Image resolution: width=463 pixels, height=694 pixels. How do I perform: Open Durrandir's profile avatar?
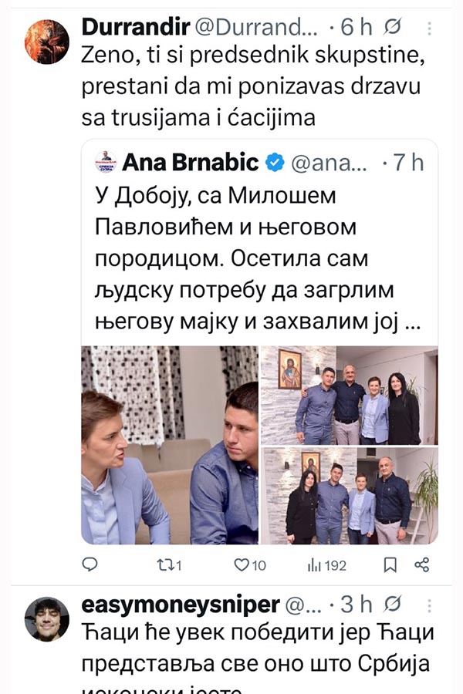(47, 42)
